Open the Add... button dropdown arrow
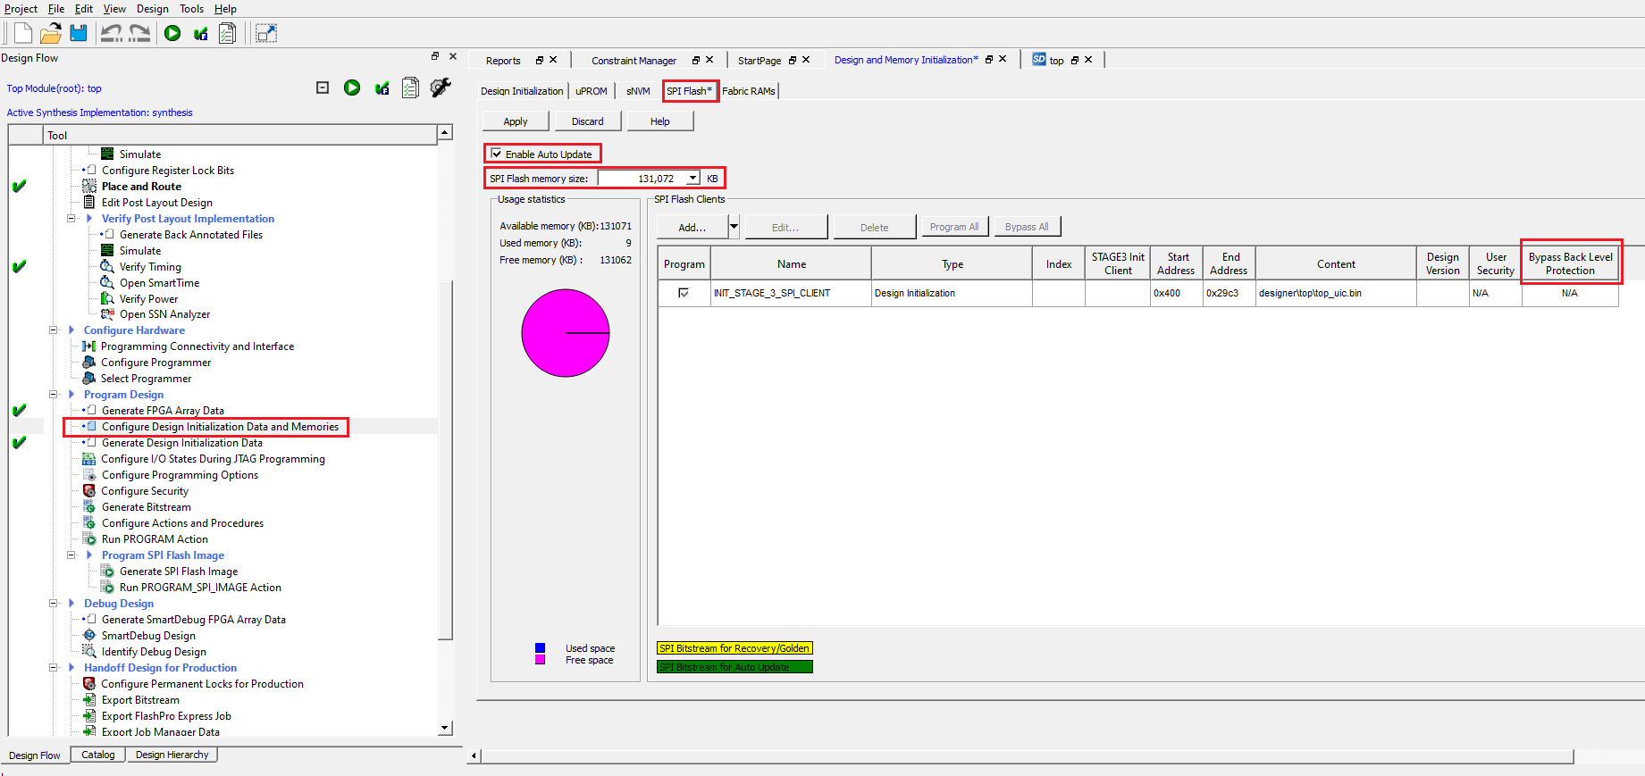This screenshot has width=1645, height=776. (x=734, y=227)
